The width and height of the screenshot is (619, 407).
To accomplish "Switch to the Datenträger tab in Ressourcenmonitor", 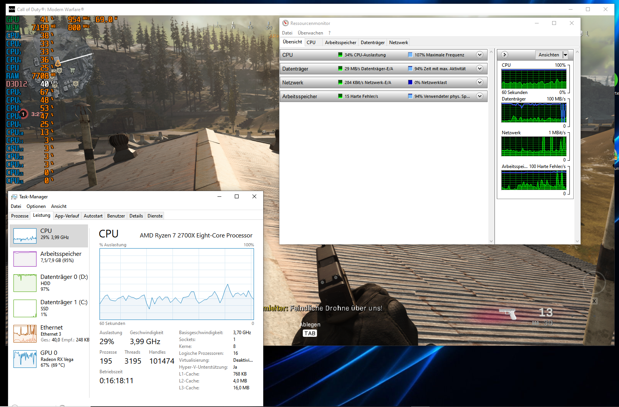I will [373, 43].
